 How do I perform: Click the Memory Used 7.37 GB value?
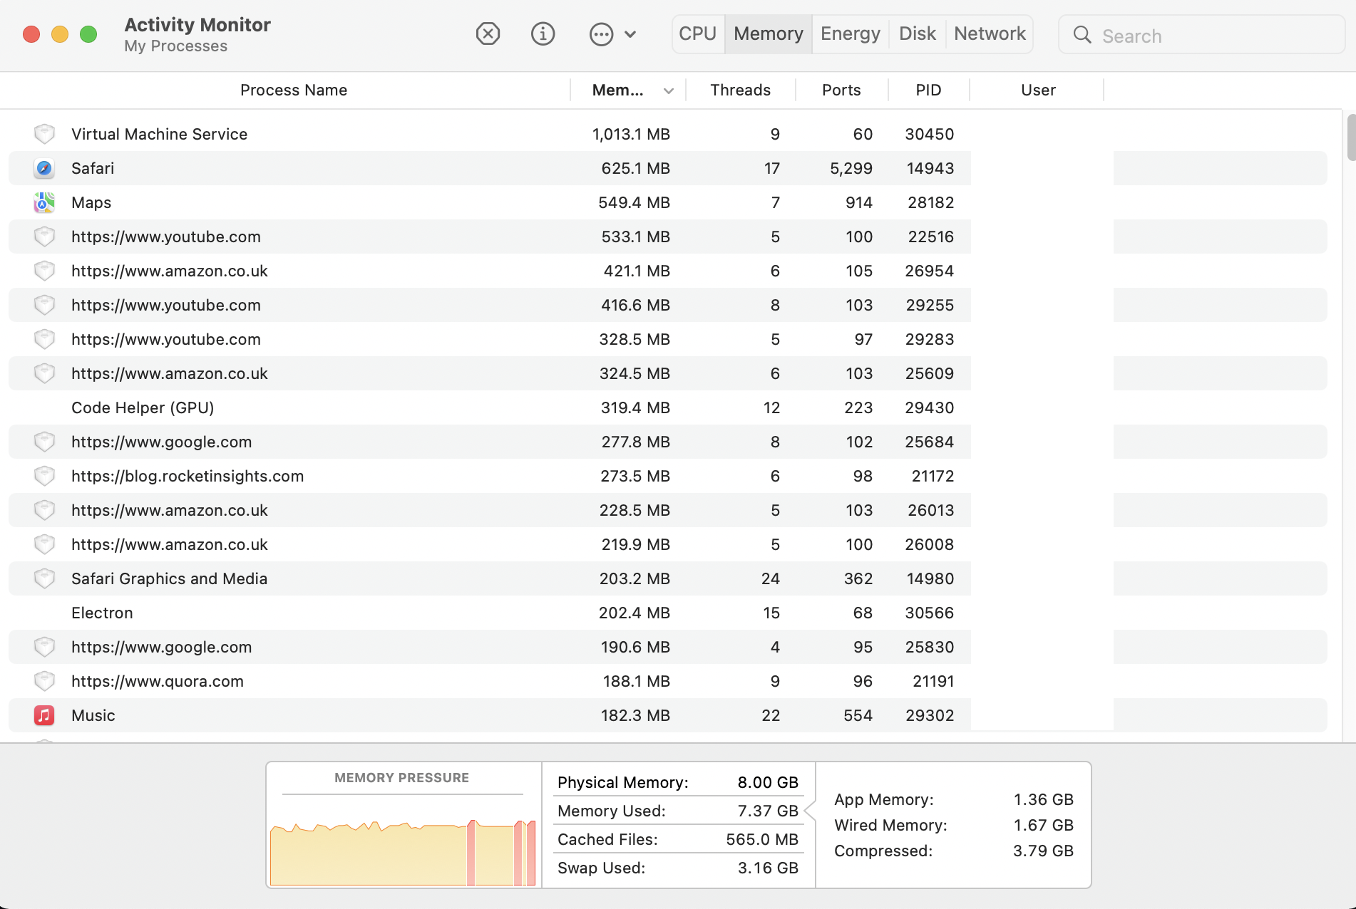coord(768,811)
